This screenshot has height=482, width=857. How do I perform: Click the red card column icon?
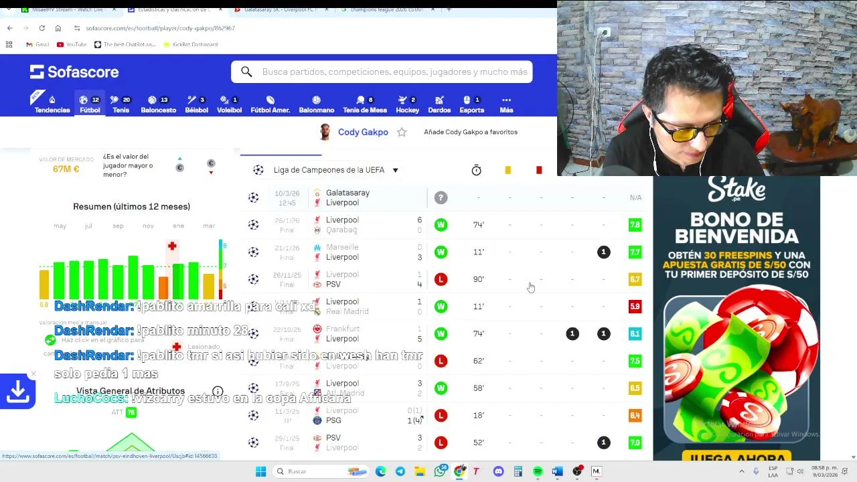pos(539,171)
